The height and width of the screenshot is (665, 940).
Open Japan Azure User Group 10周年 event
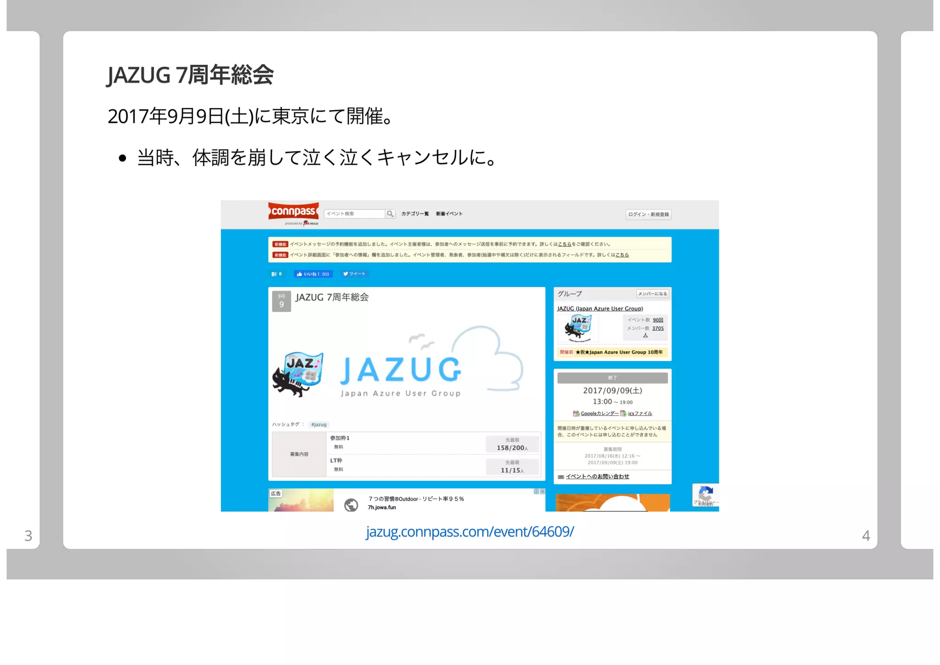tap(618, 352)
